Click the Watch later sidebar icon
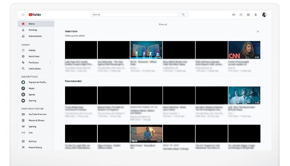290x166 pixels. (x=23, y=56)
